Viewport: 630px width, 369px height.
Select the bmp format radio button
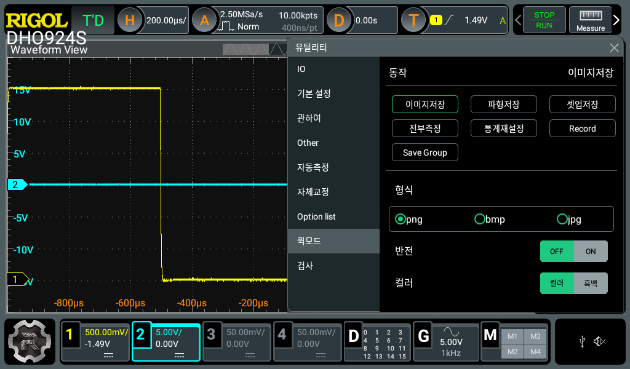(479, 219)
